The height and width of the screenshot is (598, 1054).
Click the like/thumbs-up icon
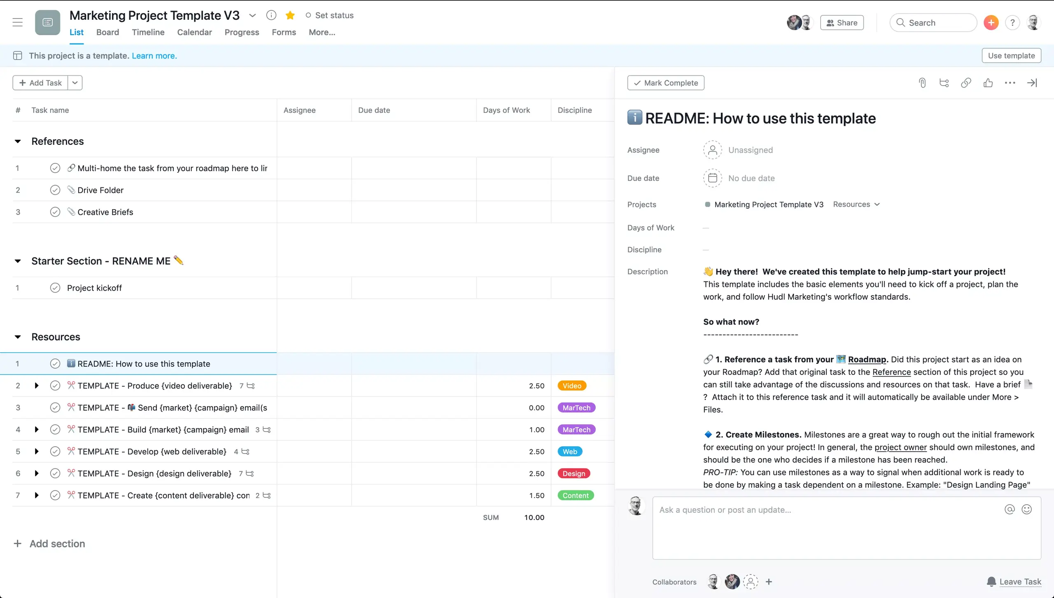point(987,83)
